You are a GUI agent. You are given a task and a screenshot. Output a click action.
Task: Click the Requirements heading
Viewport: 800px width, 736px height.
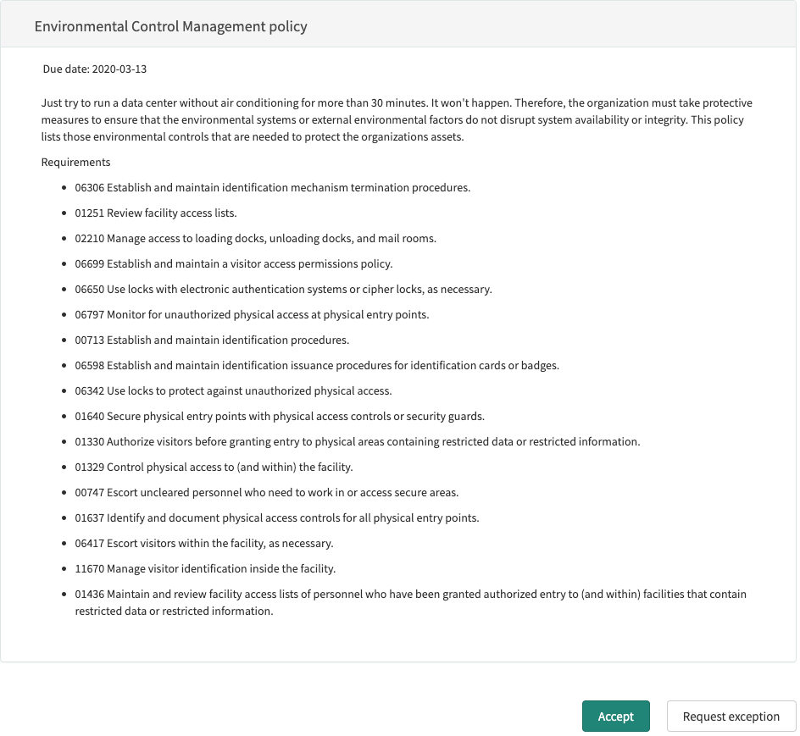75,162
